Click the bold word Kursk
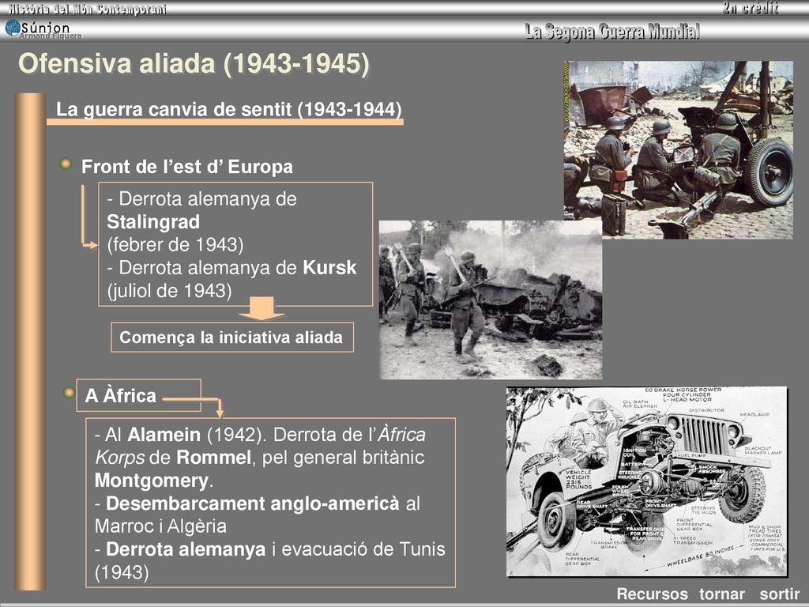 (329, 267)
